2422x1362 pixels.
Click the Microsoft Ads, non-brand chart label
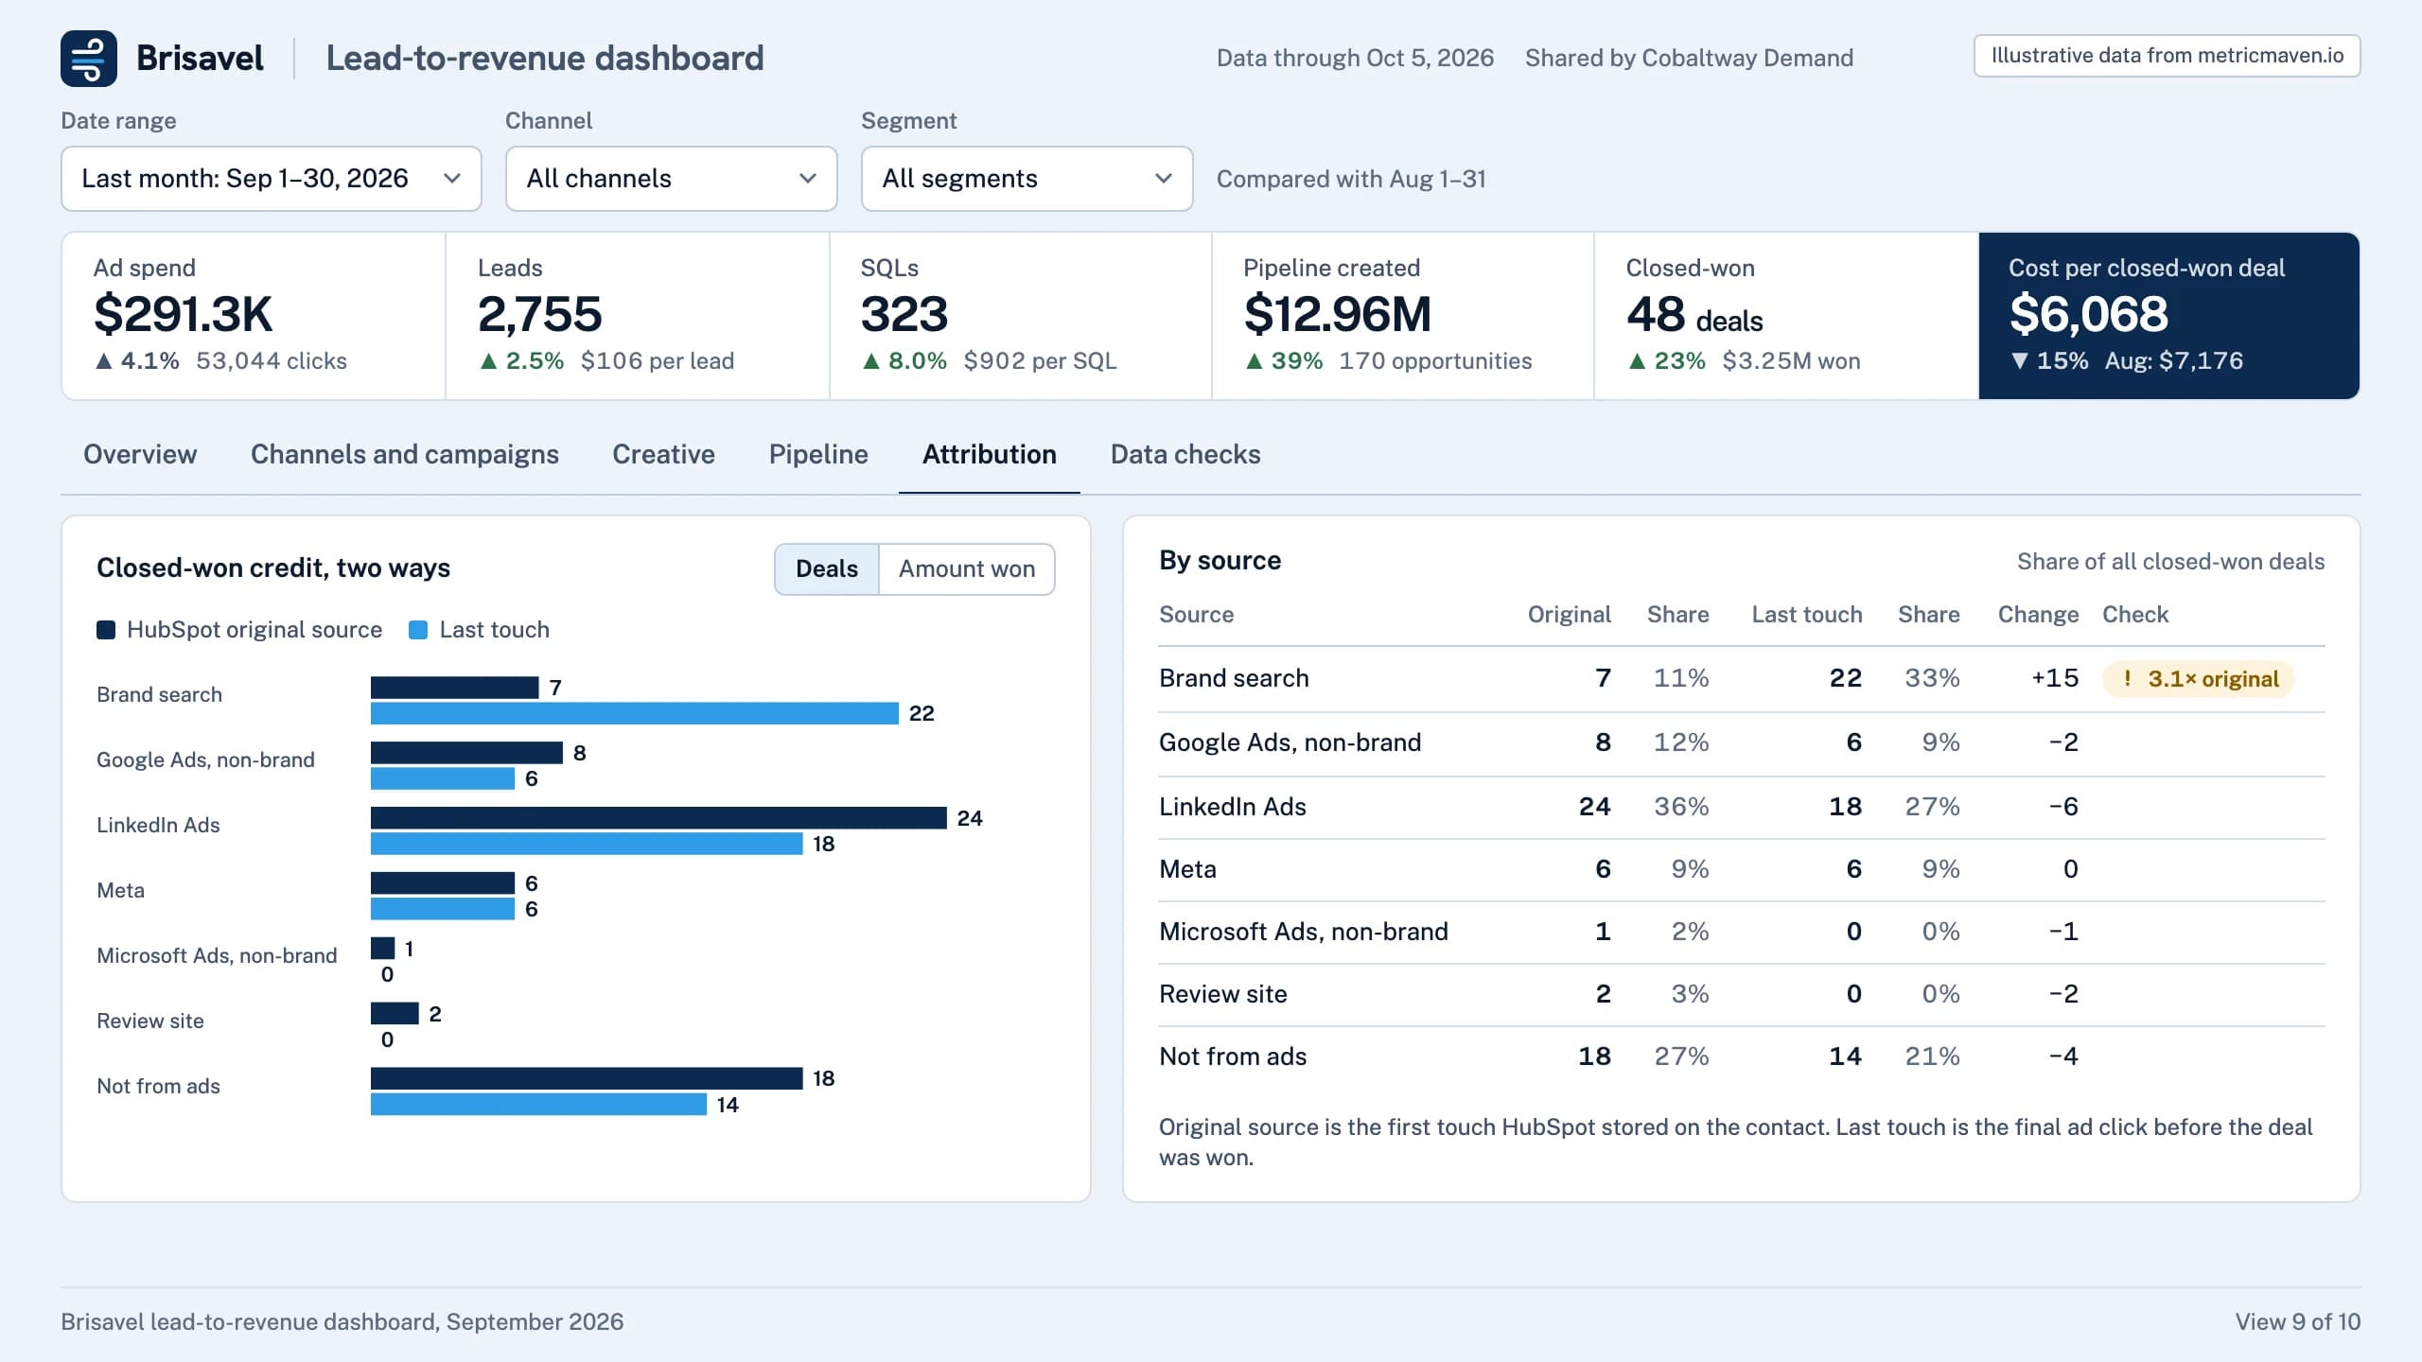[217, 956]
